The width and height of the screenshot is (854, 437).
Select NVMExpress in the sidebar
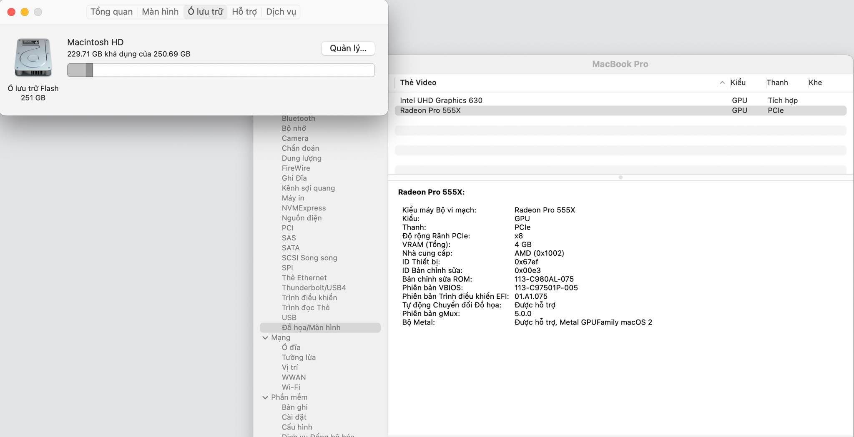point(304,208)
